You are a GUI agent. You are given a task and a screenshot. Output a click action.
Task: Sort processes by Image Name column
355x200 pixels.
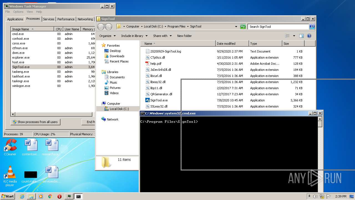(32, 29)
